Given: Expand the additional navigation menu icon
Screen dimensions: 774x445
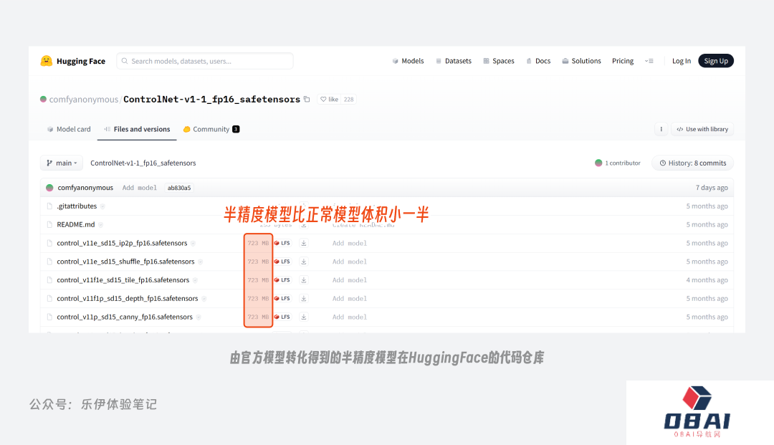Looking at the screenshot, I should click(x=649, y=61).
